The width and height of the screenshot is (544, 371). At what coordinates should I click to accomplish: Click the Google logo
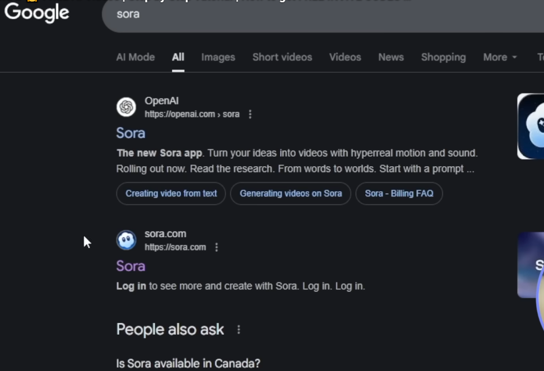point(36,13)
